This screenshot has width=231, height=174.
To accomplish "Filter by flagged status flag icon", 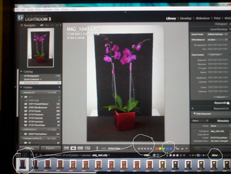I will (154, 155).
